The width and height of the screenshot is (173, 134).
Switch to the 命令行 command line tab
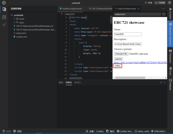coord(78,82)
